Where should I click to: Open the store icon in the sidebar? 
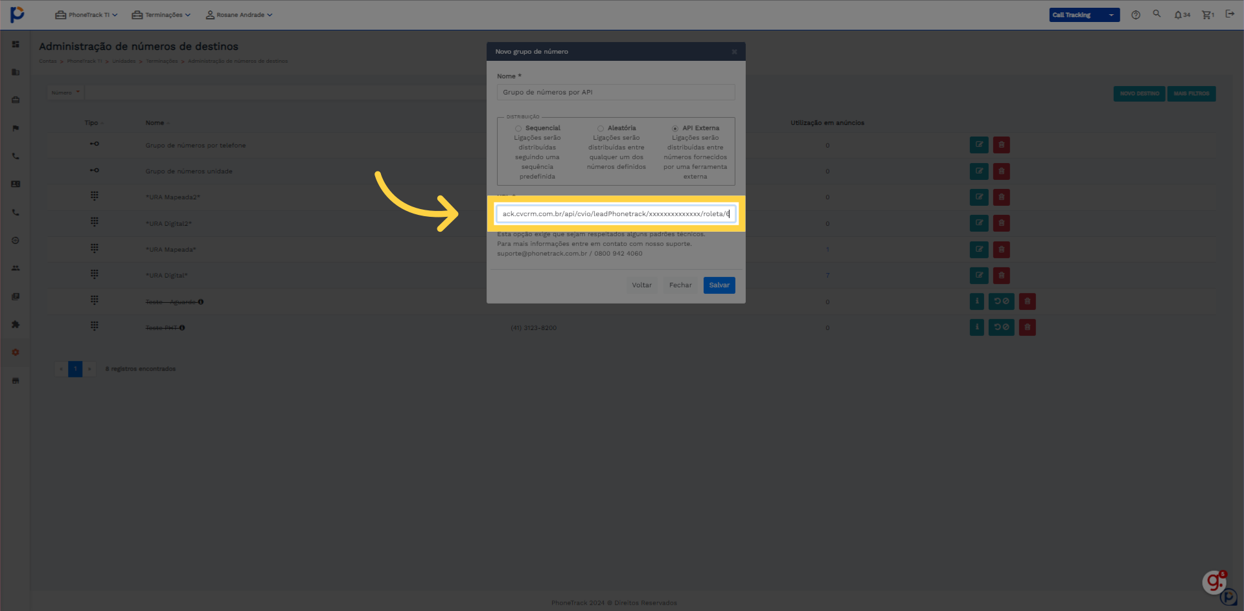[x=16, y=381]
